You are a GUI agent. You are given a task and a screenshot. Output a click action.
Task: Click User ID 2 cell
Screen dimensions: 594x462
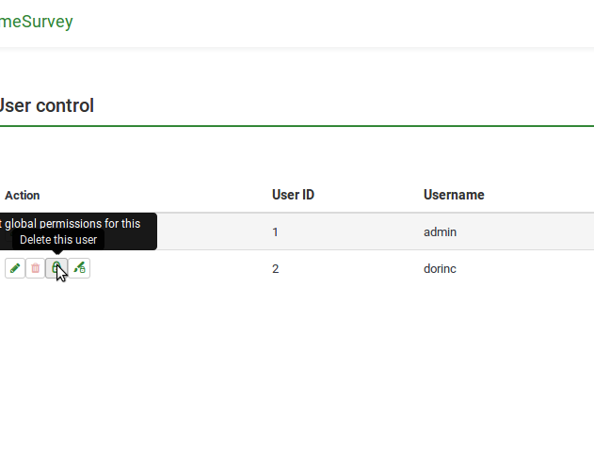click(276, 269)
